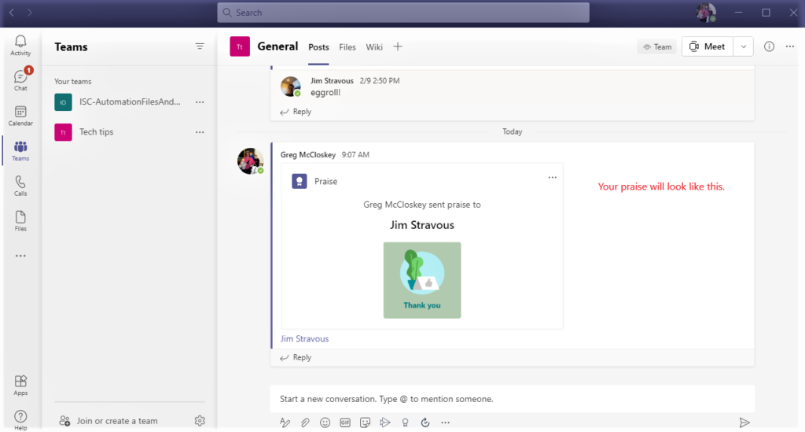Insert a GIF
The width and height of the screenshot is (805, 432).
click(x=345, y=423)
